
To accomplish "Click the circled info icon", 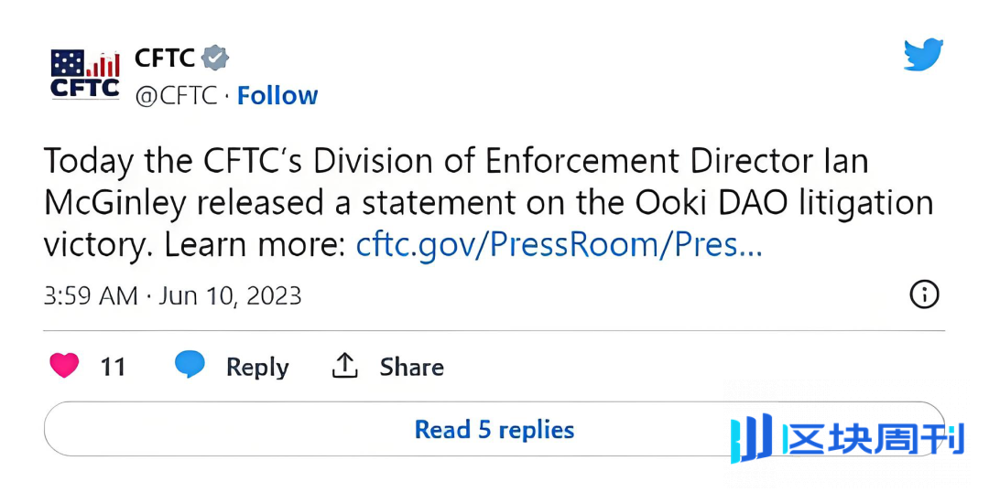I will (924, 294).
